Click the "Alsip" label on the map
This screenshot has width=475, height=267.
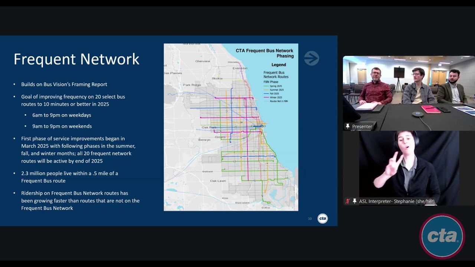click(x=225, y=198)
